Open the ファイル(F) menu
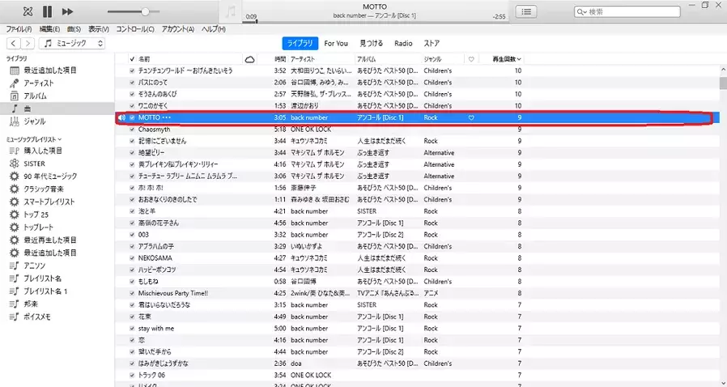 point(19,29)
